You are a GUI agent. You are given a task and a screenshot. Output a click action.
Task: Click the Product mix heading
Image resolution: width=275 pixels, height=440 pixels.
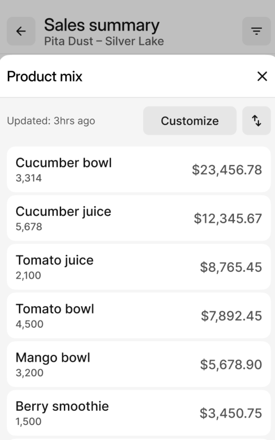(45, 77)
